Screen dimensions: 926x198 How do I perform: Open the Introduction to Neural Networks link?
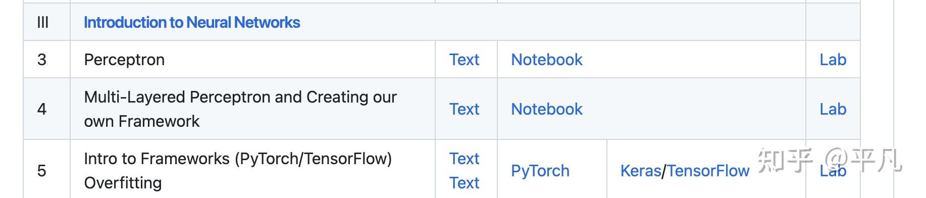(192, 22)
